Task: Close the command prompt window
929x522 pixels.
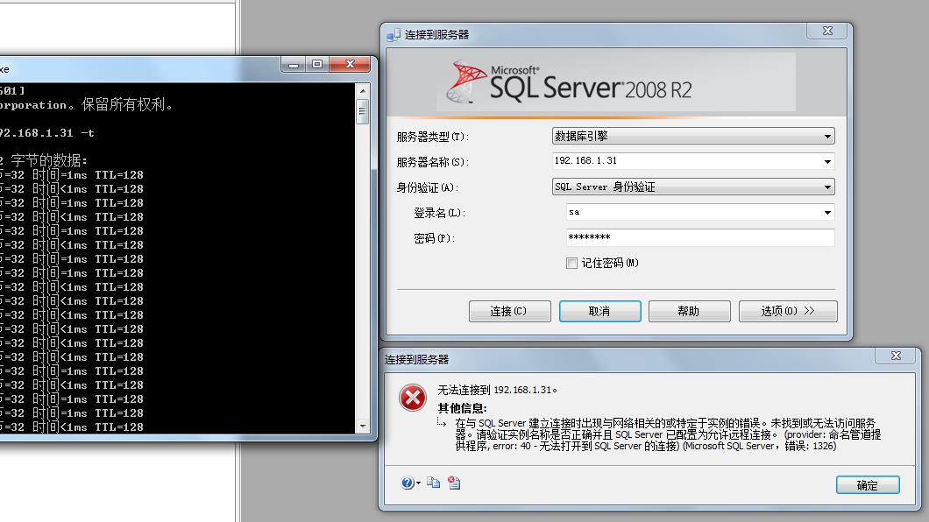Action: pyautogui.click(x=351, y=64)
